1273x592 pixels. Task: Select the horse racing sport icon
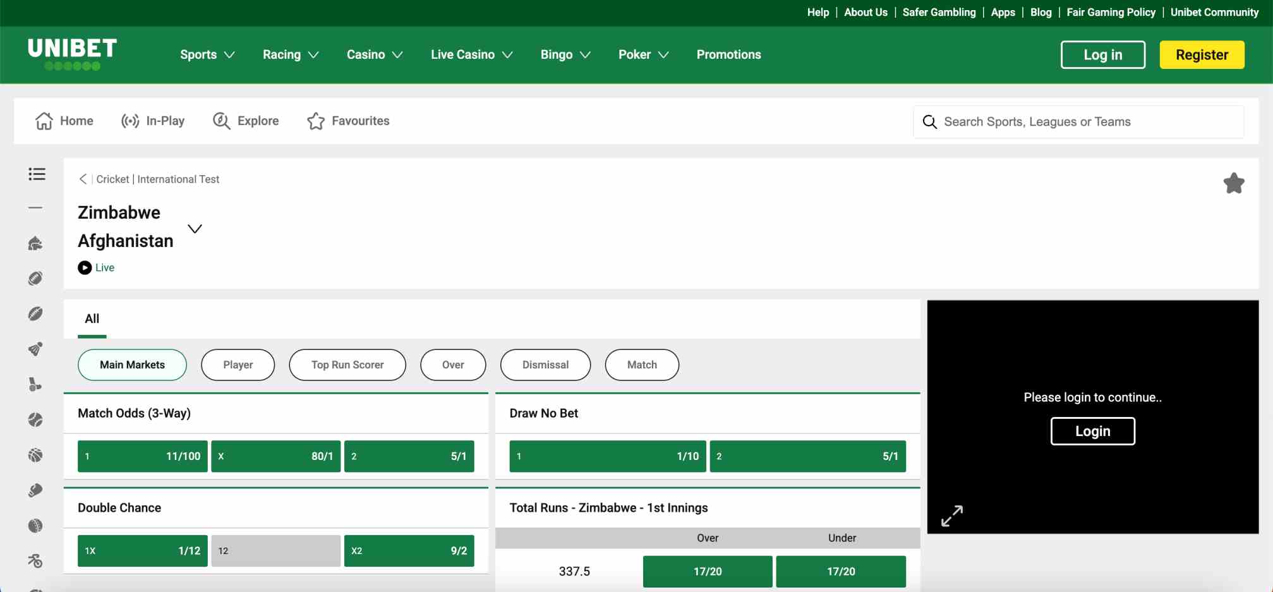tap(37, 243)
